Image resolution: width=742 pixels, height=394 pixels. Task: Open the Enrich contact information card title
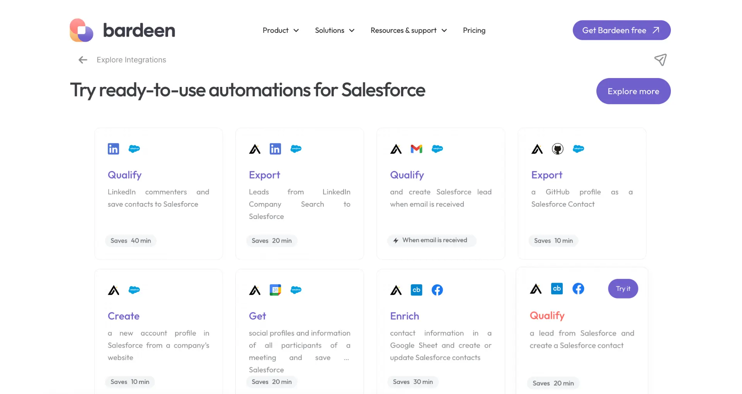[405, 316]
